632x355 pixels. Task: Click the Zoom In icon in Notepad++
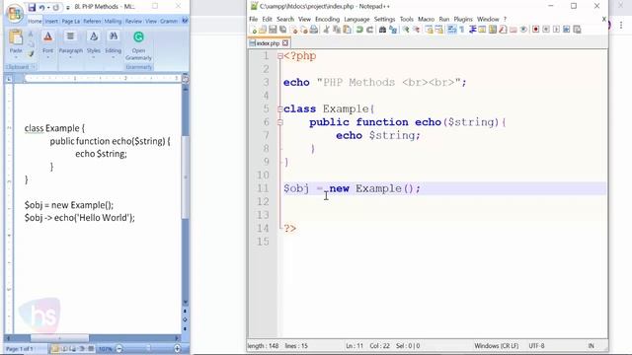[x=406, y=30]
